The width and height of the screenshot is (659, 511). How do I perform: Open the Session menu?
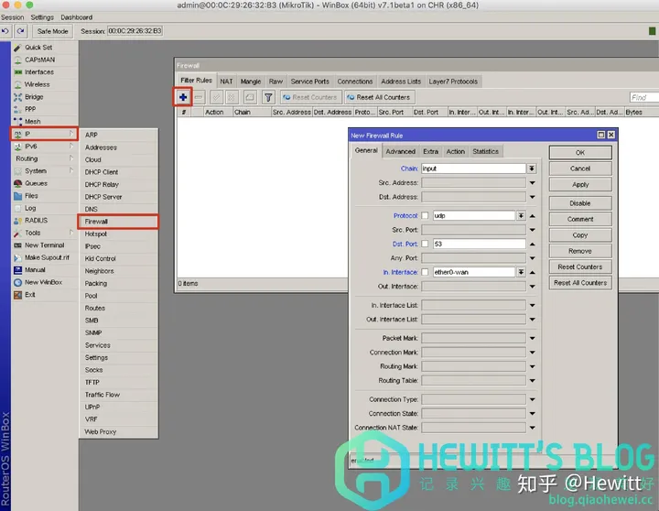tap(12, 17)
